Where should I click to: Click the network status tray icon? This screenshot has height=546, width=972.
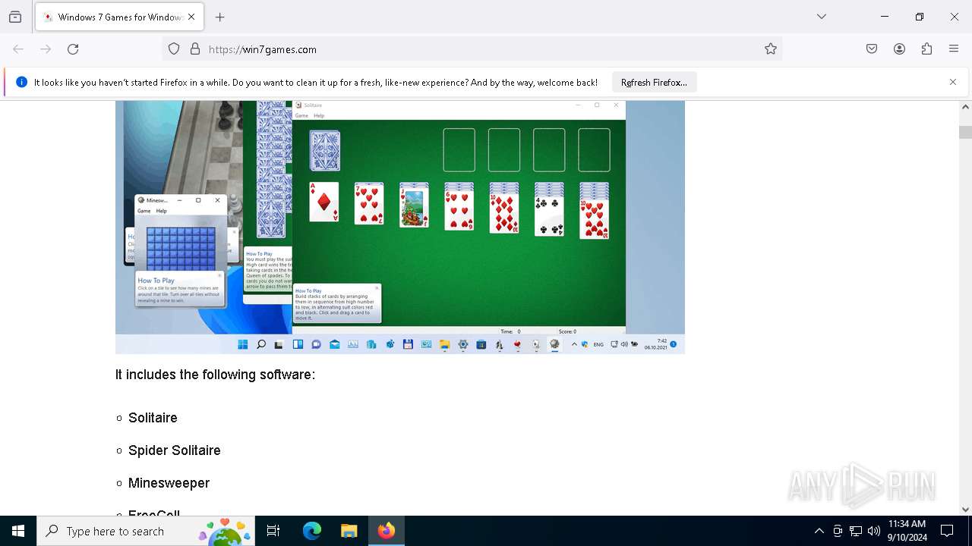[x=856, y=531]
